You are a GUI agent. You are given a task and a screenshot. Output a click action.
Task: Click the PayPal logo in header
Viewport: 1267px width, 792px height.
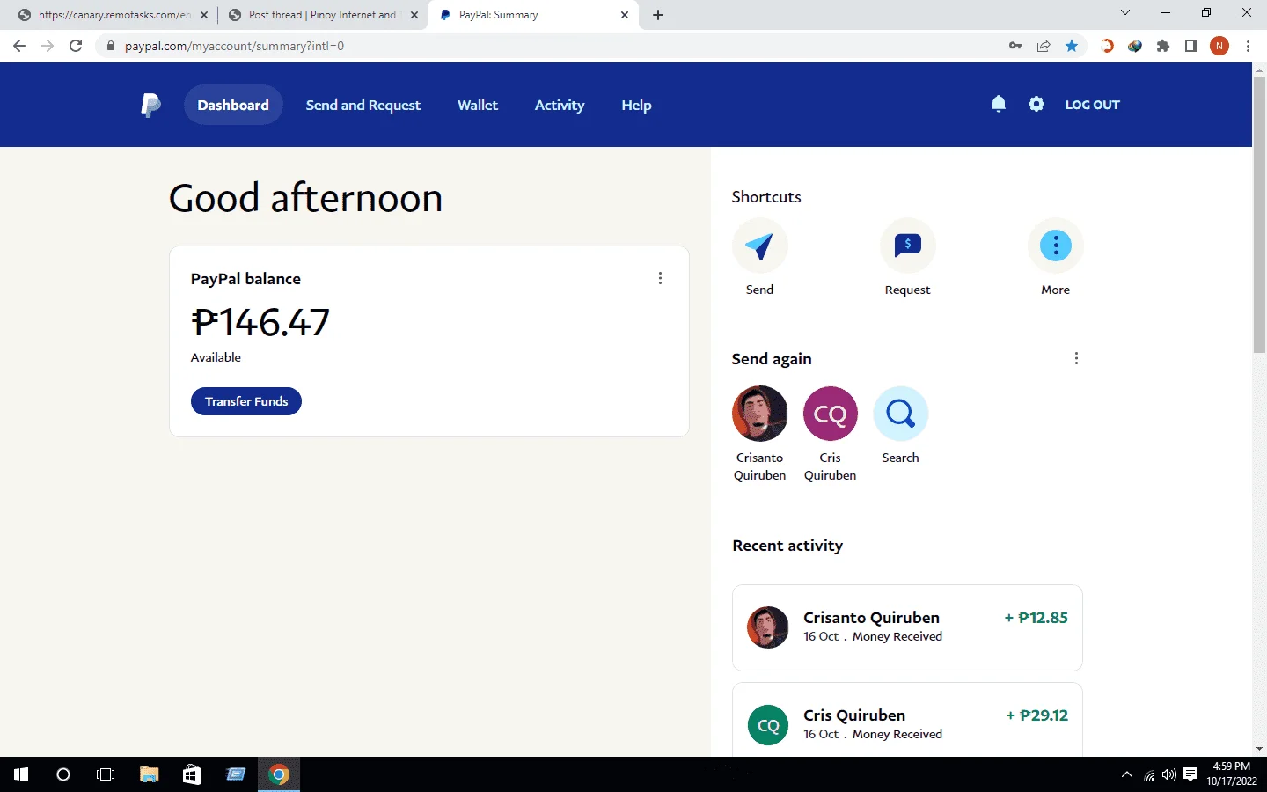[150, 105]
